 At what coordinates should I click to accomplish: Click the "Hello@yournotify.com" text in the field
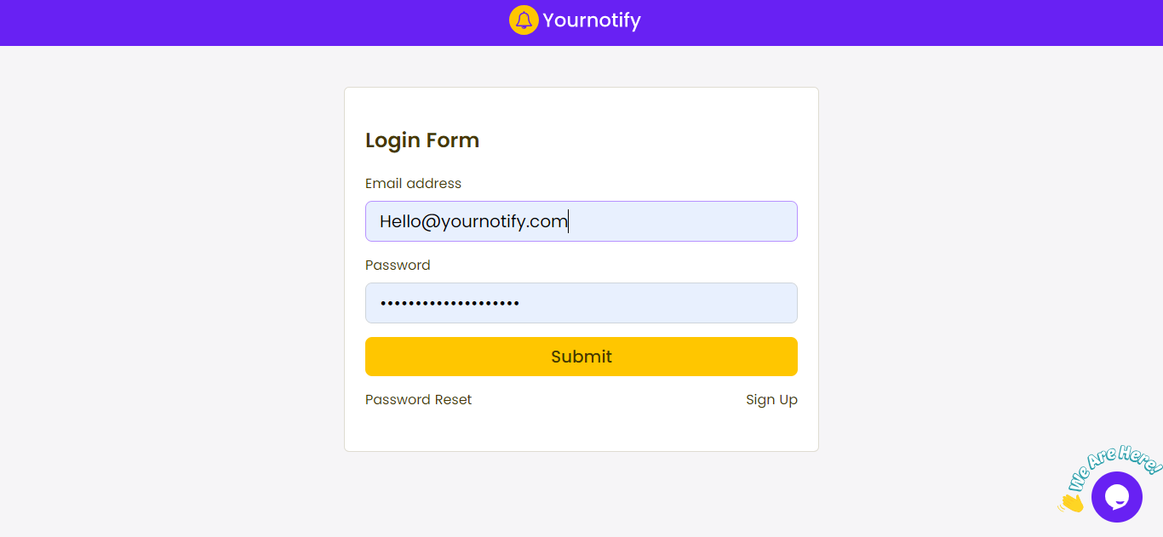473,221
